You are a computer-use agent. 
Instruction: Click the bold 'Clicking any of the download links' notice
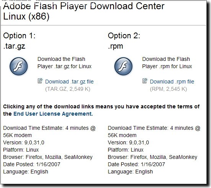coord(101,110)
